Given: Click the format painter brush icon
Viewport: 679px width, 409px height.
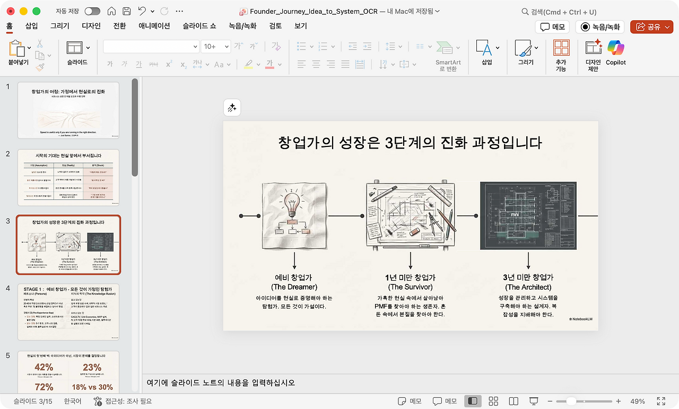Looking at the screenshot, I should (x=40, y=67).
